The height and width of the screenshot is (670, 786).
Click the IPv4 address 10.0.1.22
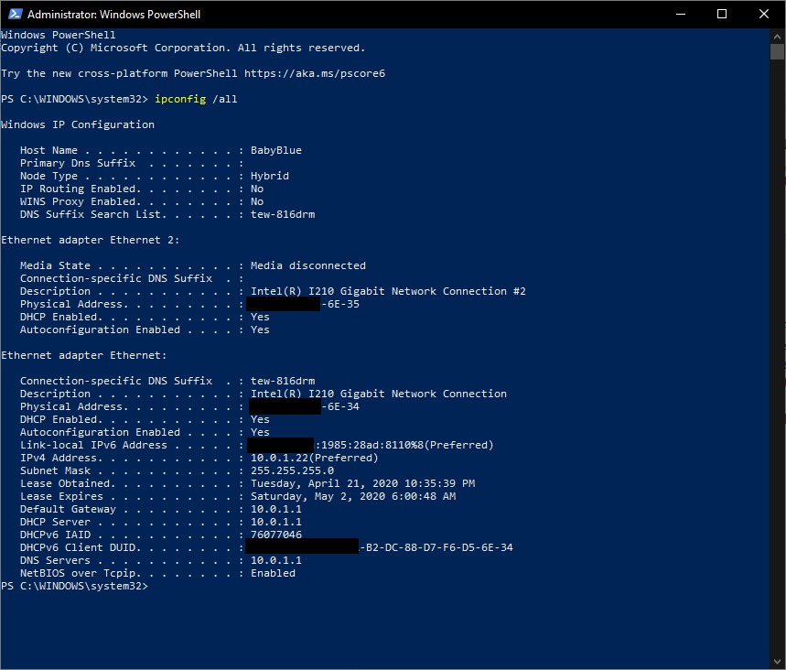point(282,458)
